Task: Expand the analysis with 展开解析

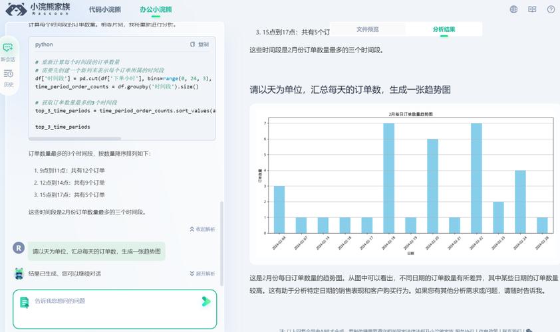Action: [202, 274]
